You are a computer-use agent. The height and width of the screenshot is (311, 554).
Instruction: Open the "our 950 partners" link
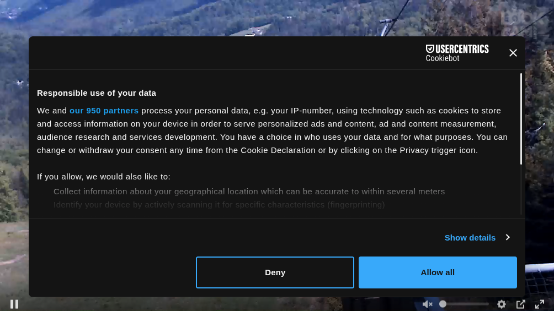pyautogui.click(x=104, y=111)
